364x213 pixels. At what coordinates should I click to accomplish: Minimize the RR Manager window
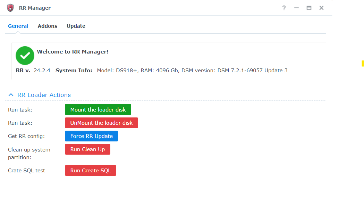[296, 8]
